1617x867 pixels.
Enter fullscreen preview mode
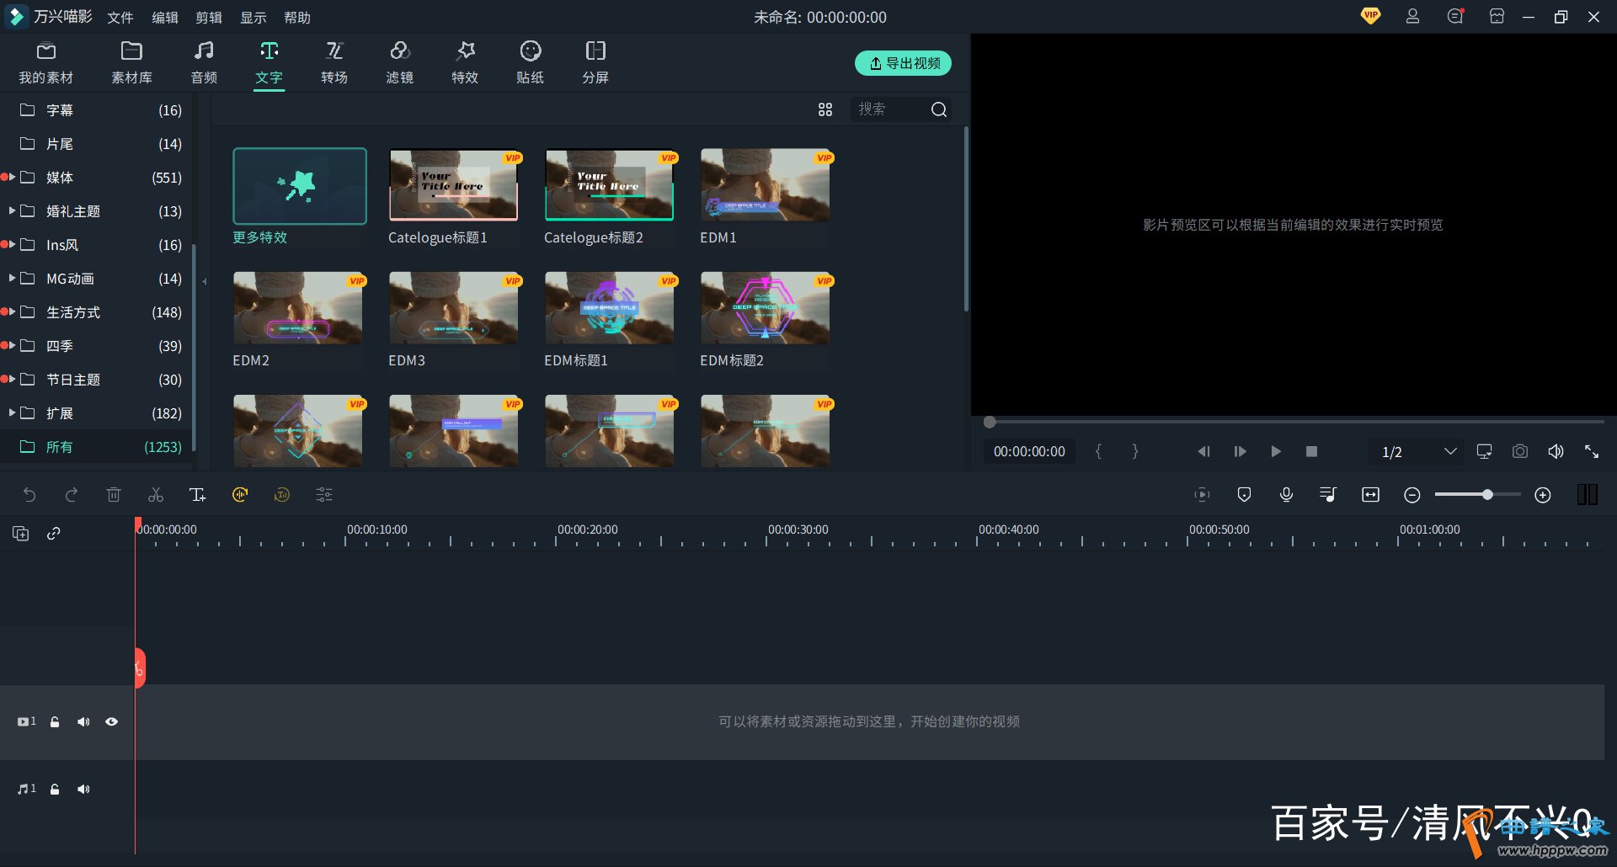[x=1592, y=452]
